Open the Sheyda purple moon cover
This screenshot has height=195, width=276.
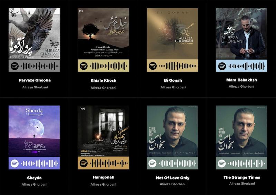pyautogui.click(x=34, y=131)
